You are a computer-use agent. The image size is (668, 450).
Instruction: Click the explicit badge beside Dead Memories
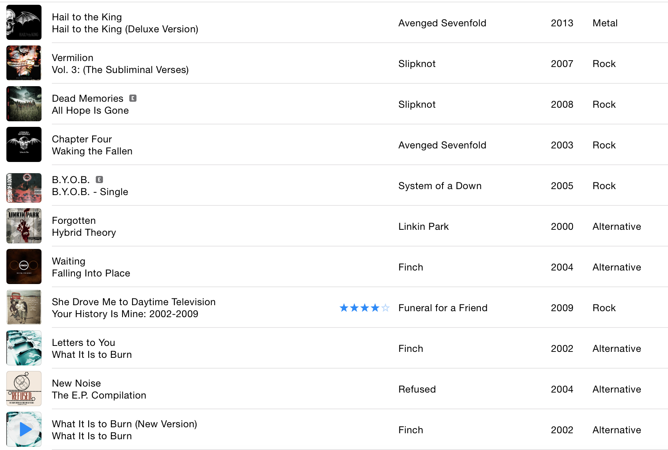(133, 98)
